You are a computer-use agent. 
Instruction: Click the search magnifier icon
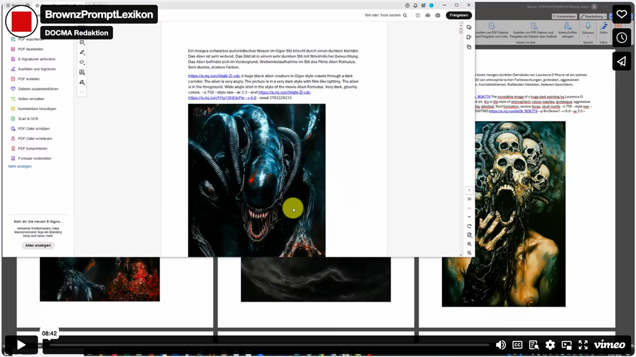(x=404, y=15)
